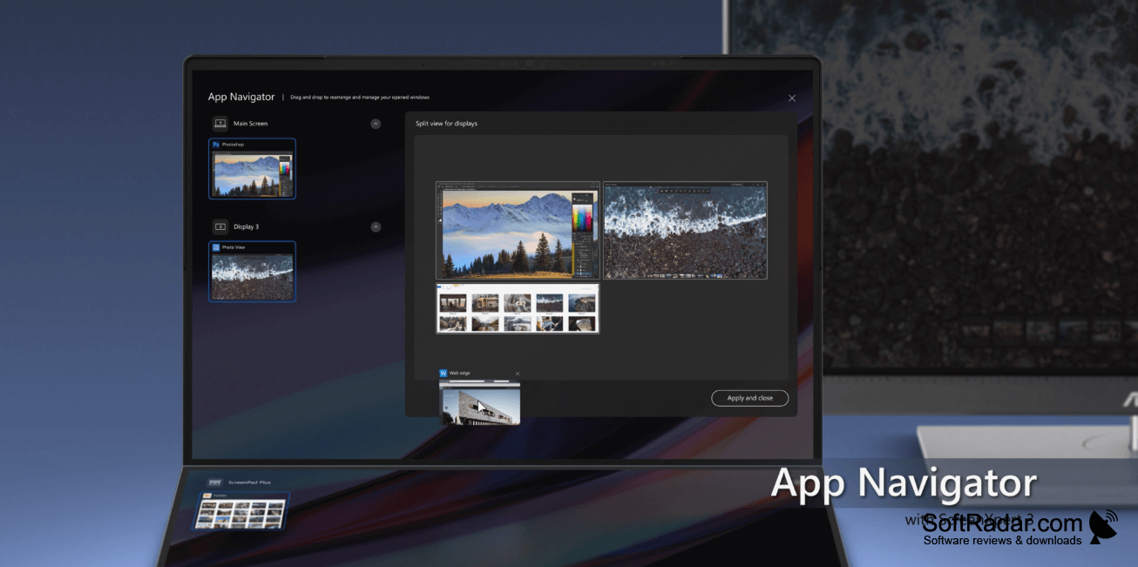The image size is (1138, 567).
Task: Close the App Navigator overlay
Action: coord(792,98)
